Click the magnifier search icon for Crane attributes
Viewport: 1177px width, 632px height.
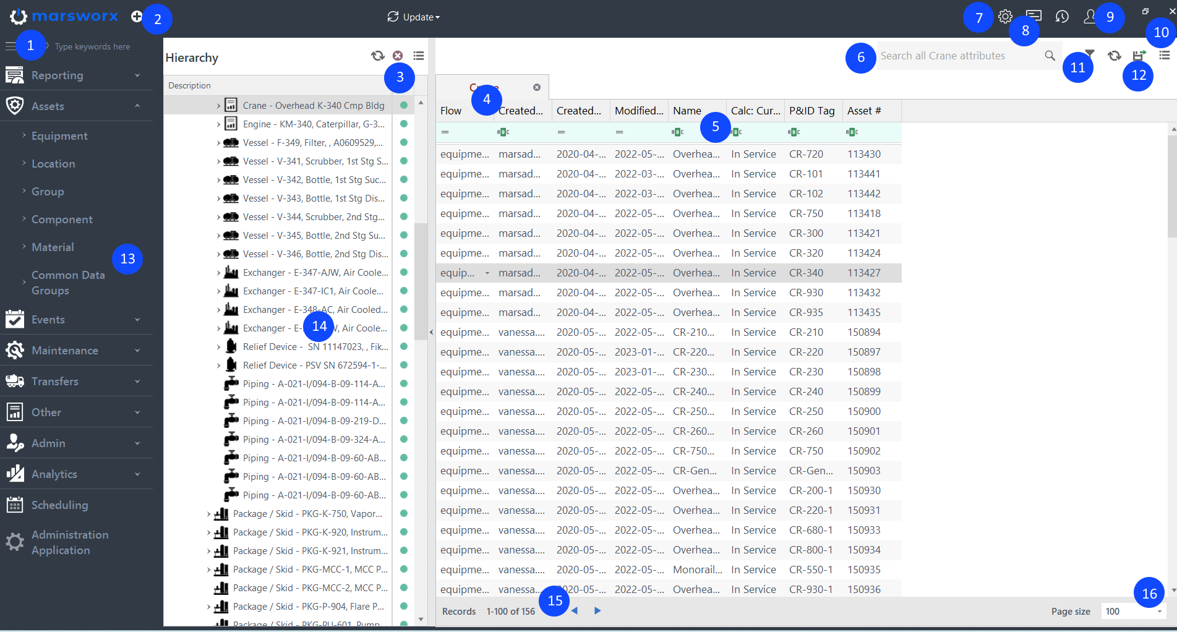tap(1050, 56)
